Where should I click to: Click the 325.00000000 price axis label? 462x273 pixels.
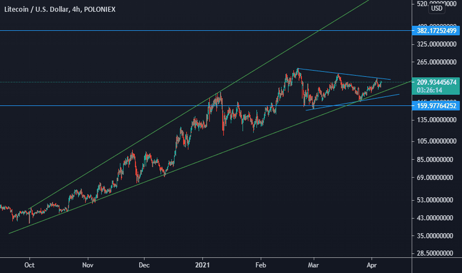pos(436,44)
